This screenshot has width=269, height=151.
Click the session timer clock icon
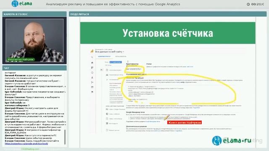point(248,4)
